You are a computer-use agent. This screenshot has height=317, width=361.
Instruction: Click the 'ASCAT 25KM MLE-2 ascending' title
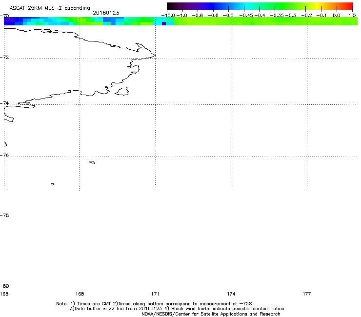click(50, 8)
